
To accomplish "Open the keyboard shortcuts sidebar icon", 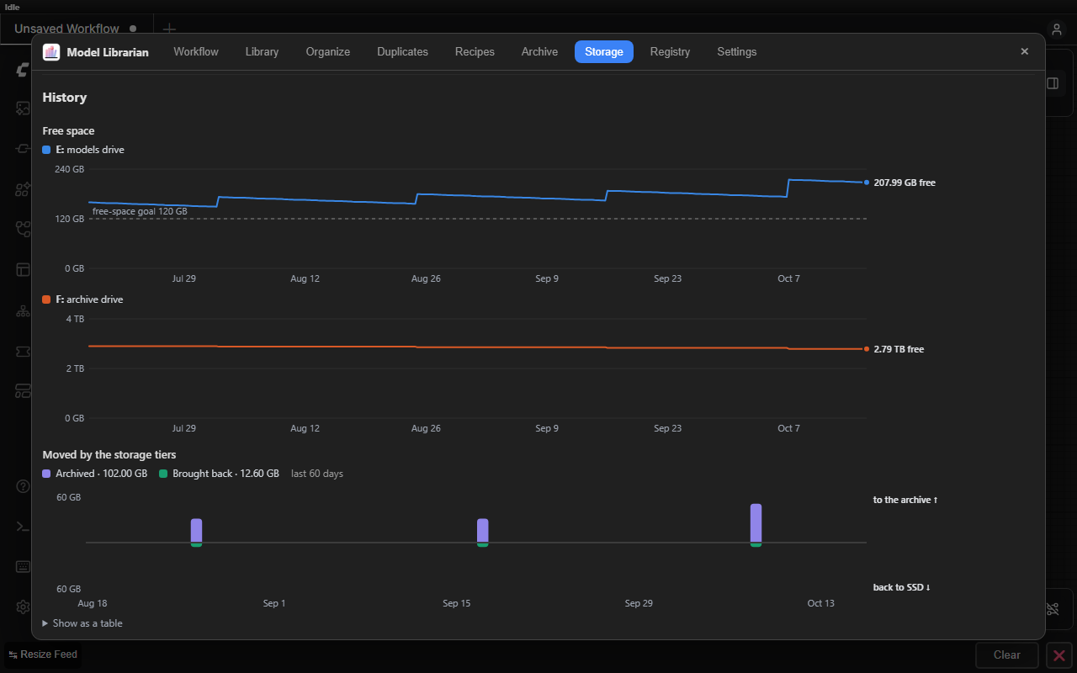I will [x=23, y=566].
